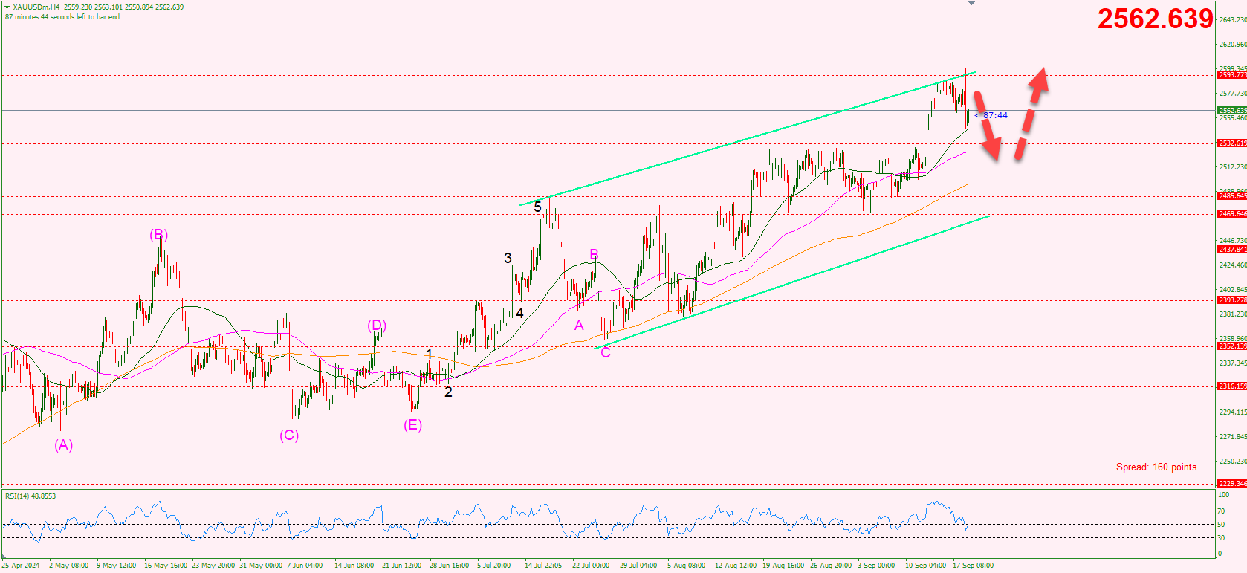Image resolution: width=1247 pixels, height=573 pixels.
Task: Select the magenta C label without parentheses
Action: (606, 352)
